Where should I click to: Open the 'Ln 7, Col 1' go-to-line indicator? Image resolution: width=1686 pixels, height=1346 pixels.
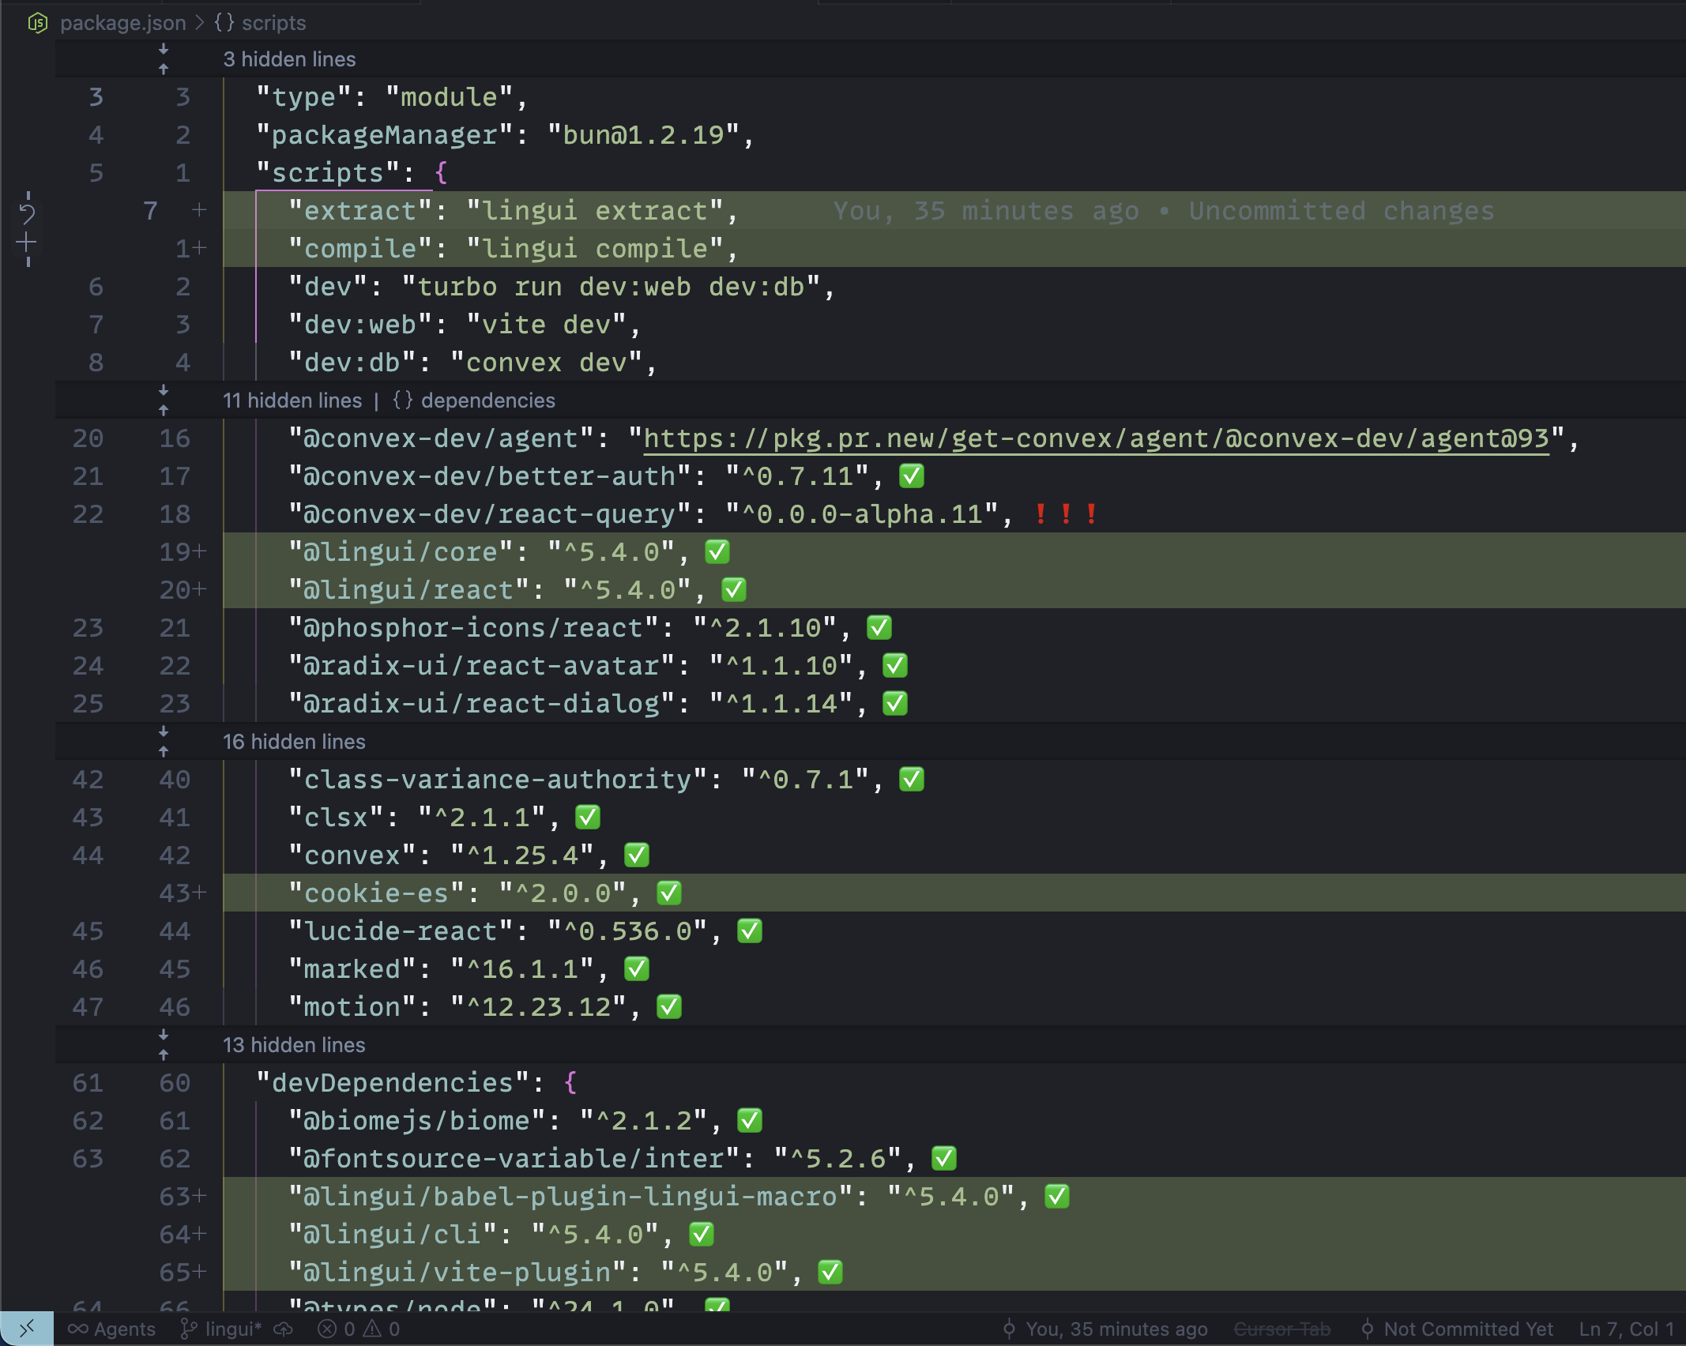[1626, 1329]
